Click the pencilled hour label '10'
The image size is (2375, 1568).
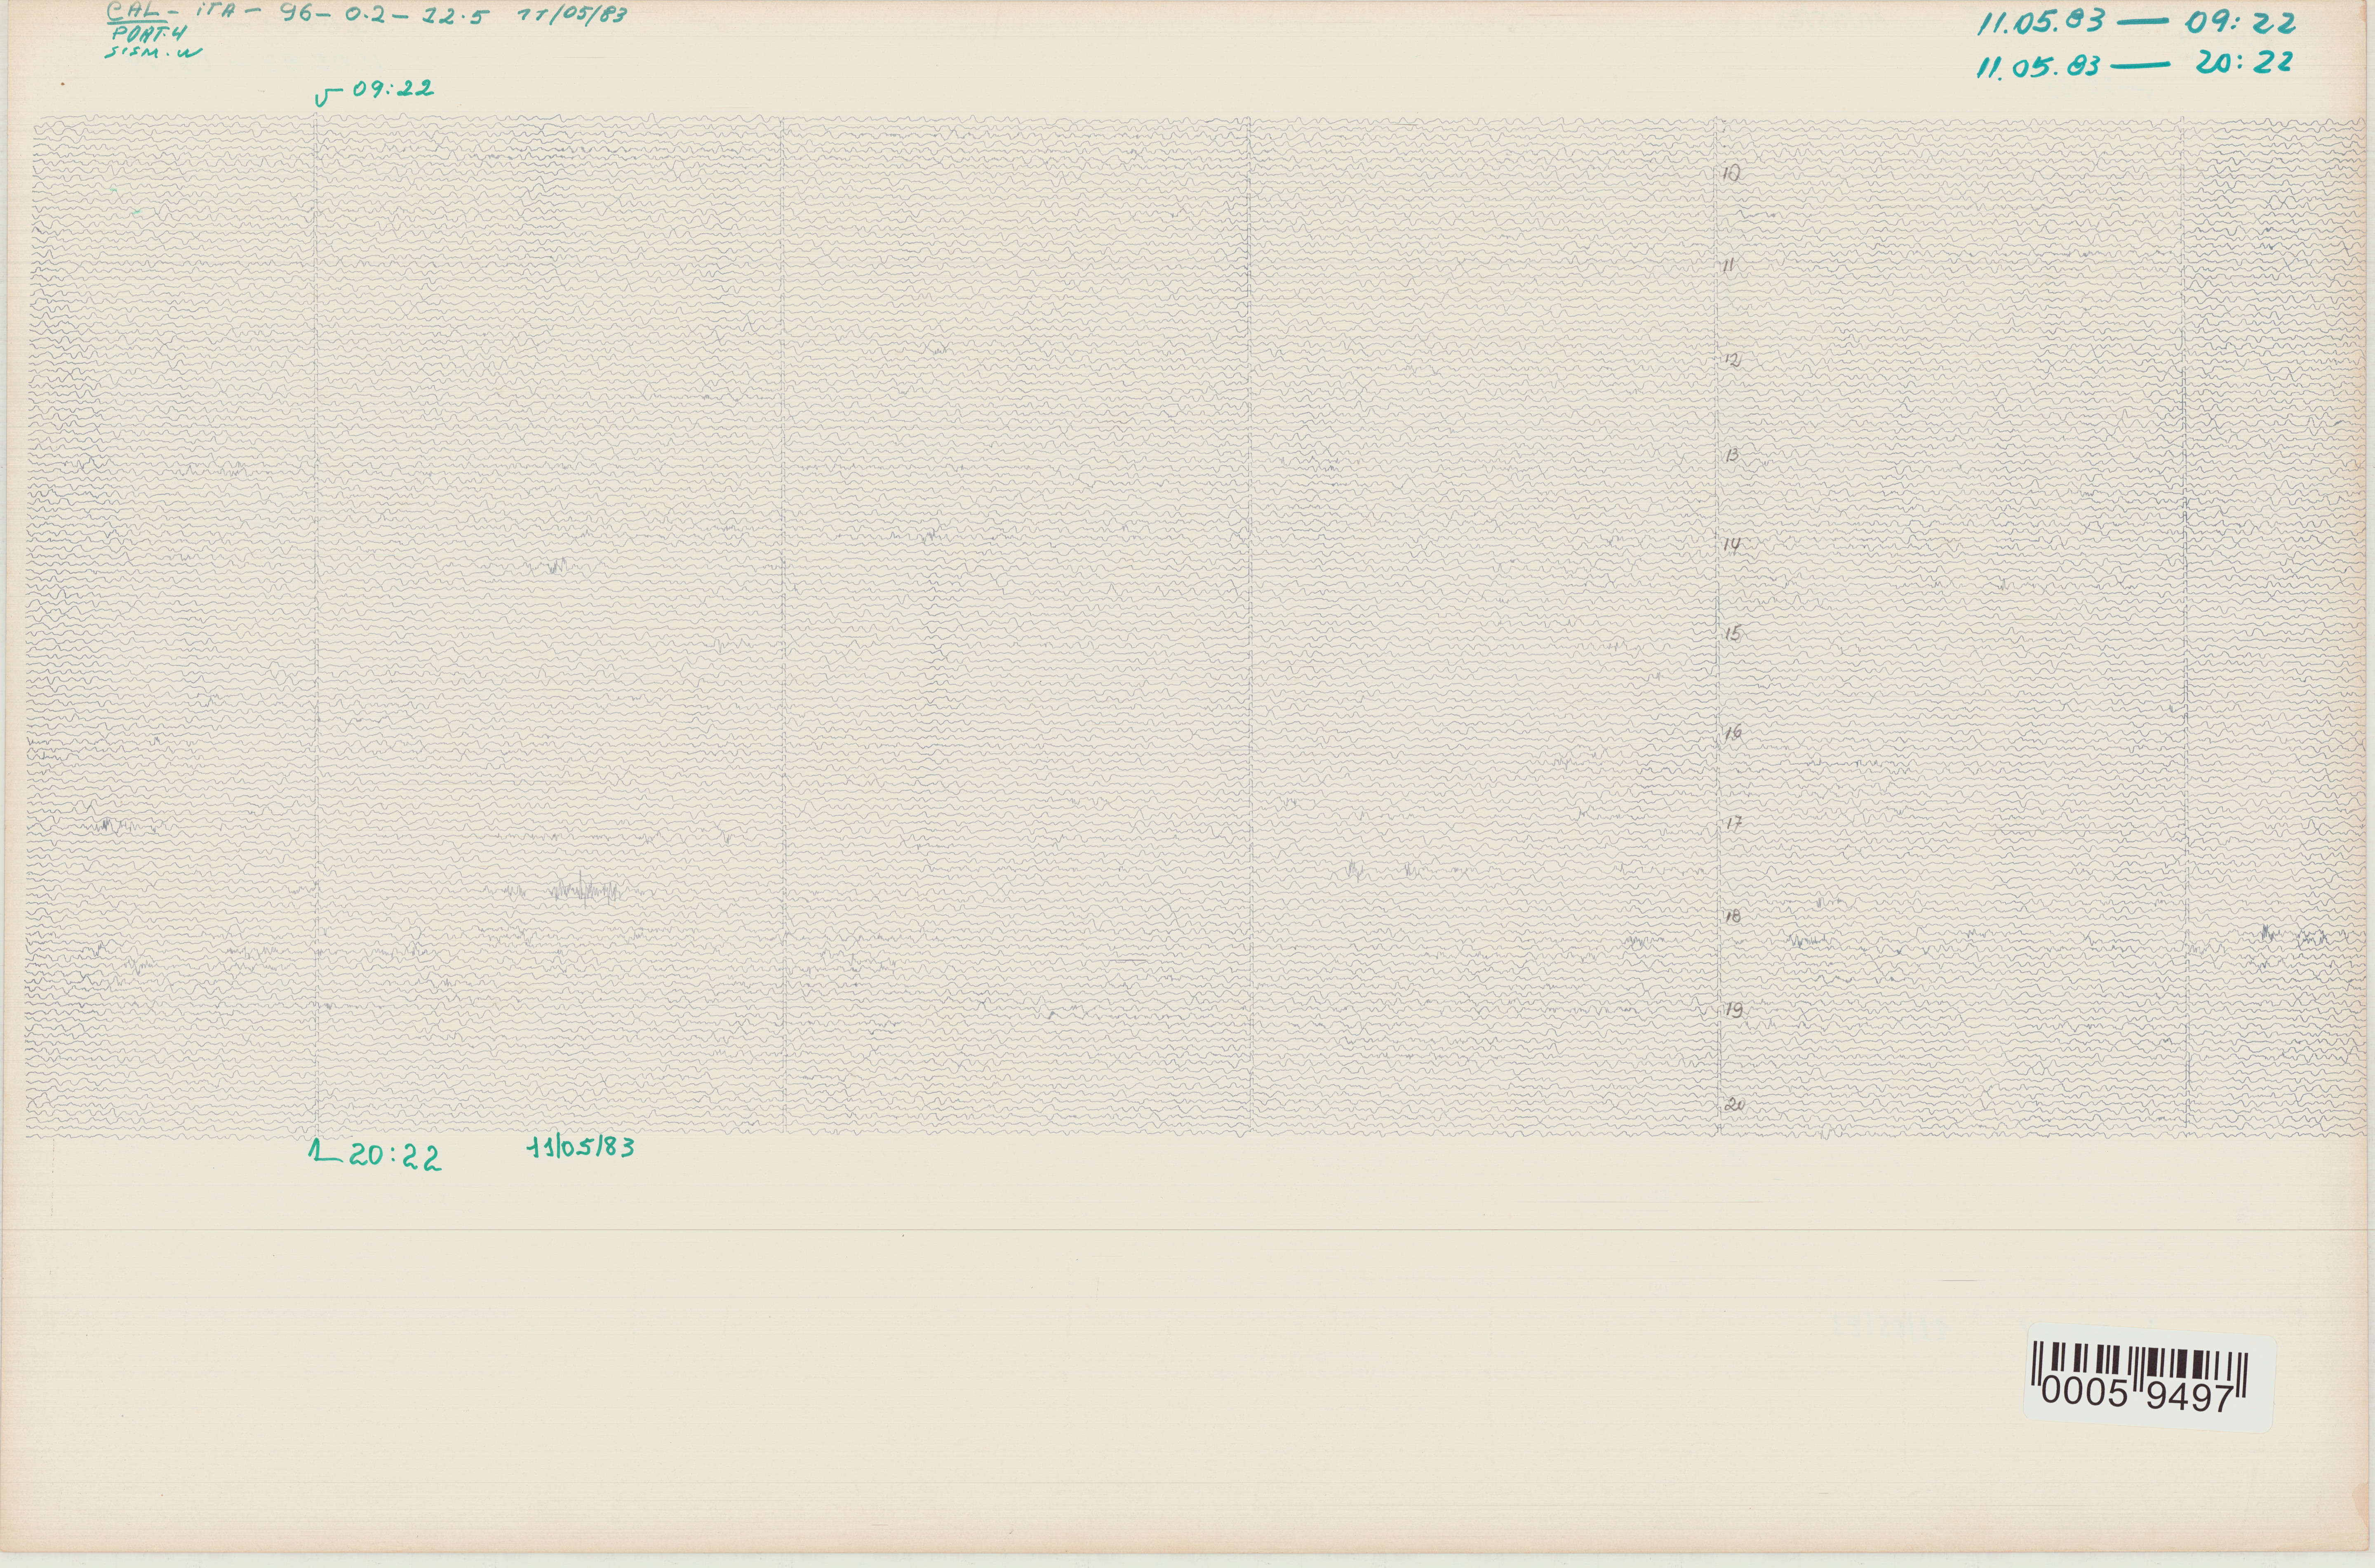click(1731, 173)
